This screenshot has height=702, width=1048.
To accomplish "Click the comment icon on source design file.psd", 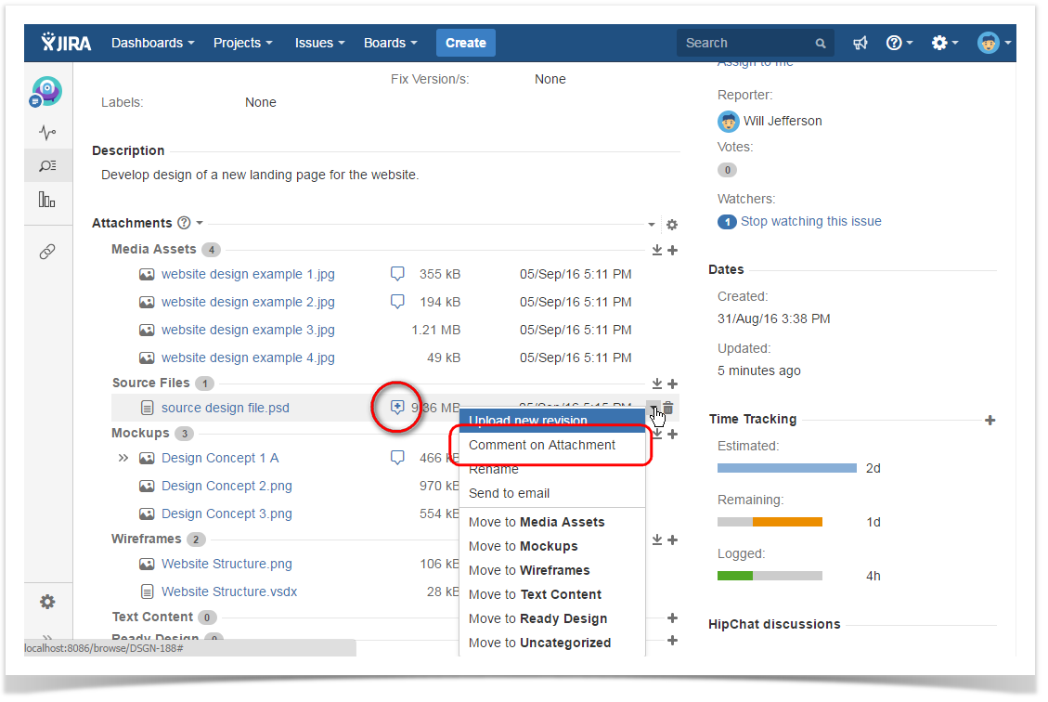I will click(397, 408).
